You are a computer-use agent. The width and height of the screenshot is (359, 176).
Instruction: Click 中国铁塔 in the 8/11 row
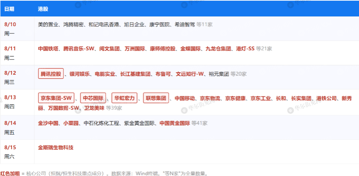click(48, 49)
